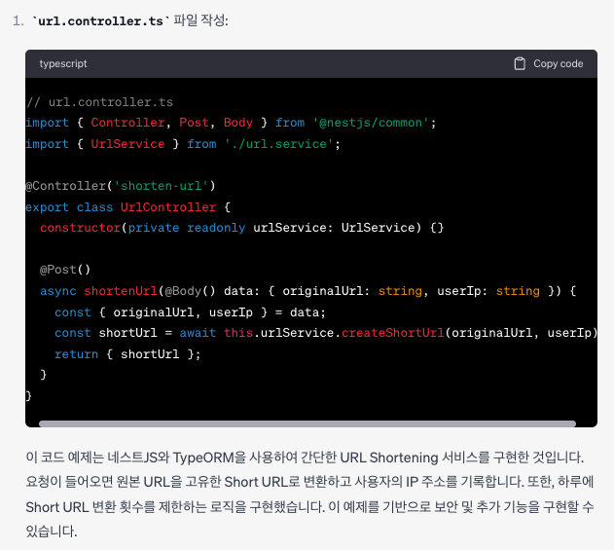Click the 'await' keyword in the code

(x=198, y=333)
